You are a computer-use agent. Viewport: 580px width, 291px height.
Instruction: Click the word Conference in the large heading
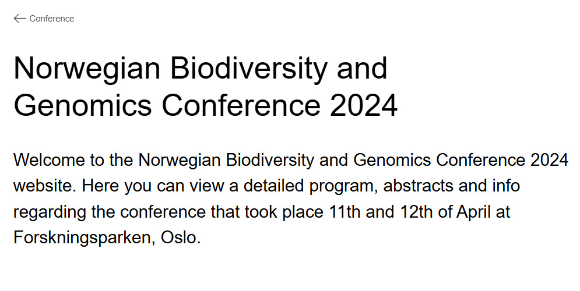pos(241,105)
